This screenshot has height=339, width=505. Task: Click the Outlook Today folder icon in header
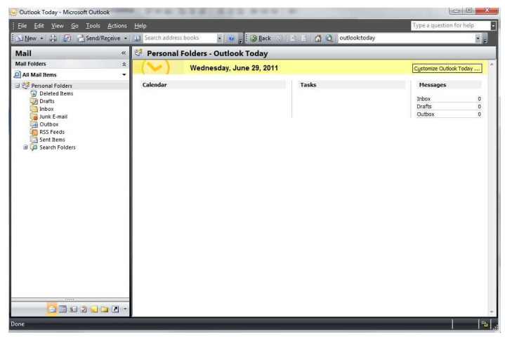click(138, 53)
